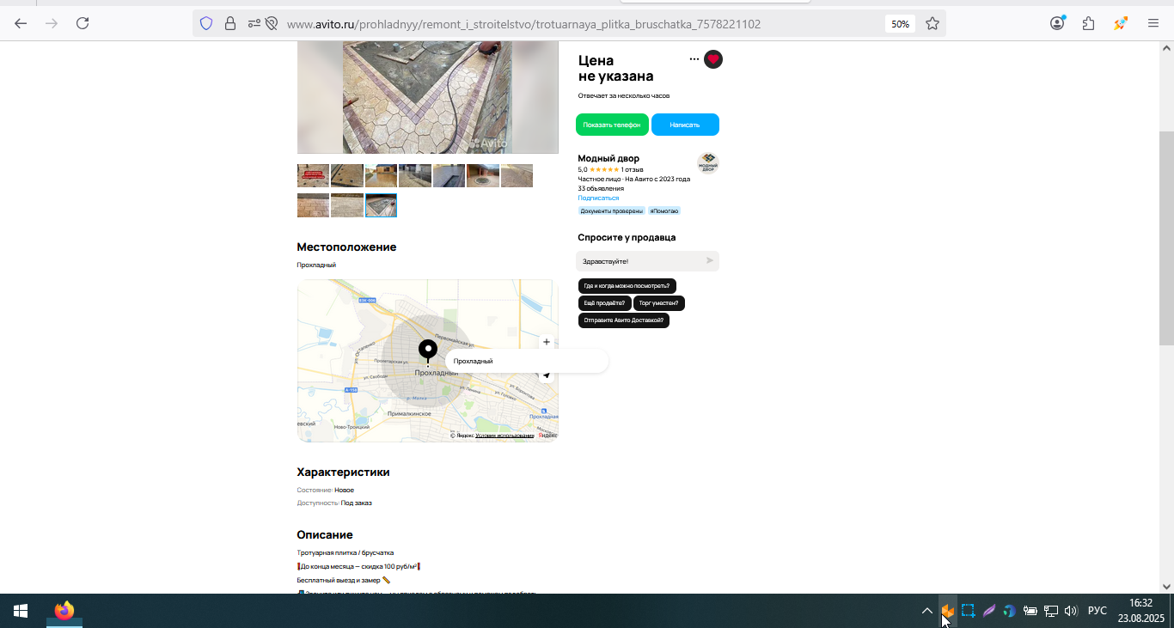Click the Подписаться link

[x=598, y=198]
